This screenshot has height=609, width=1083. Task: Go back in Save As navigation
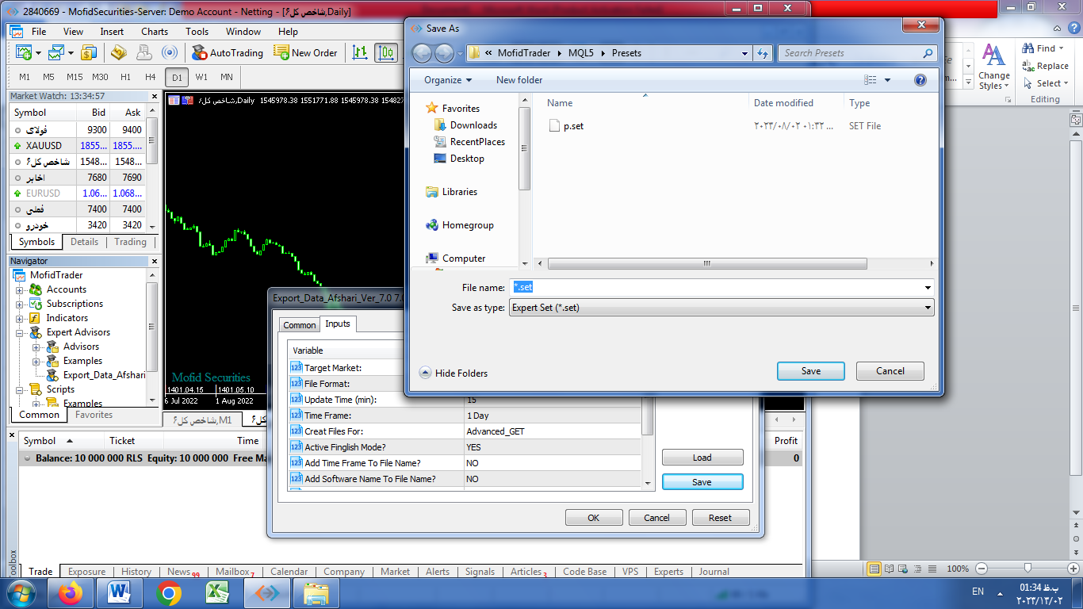pos(423,53)
